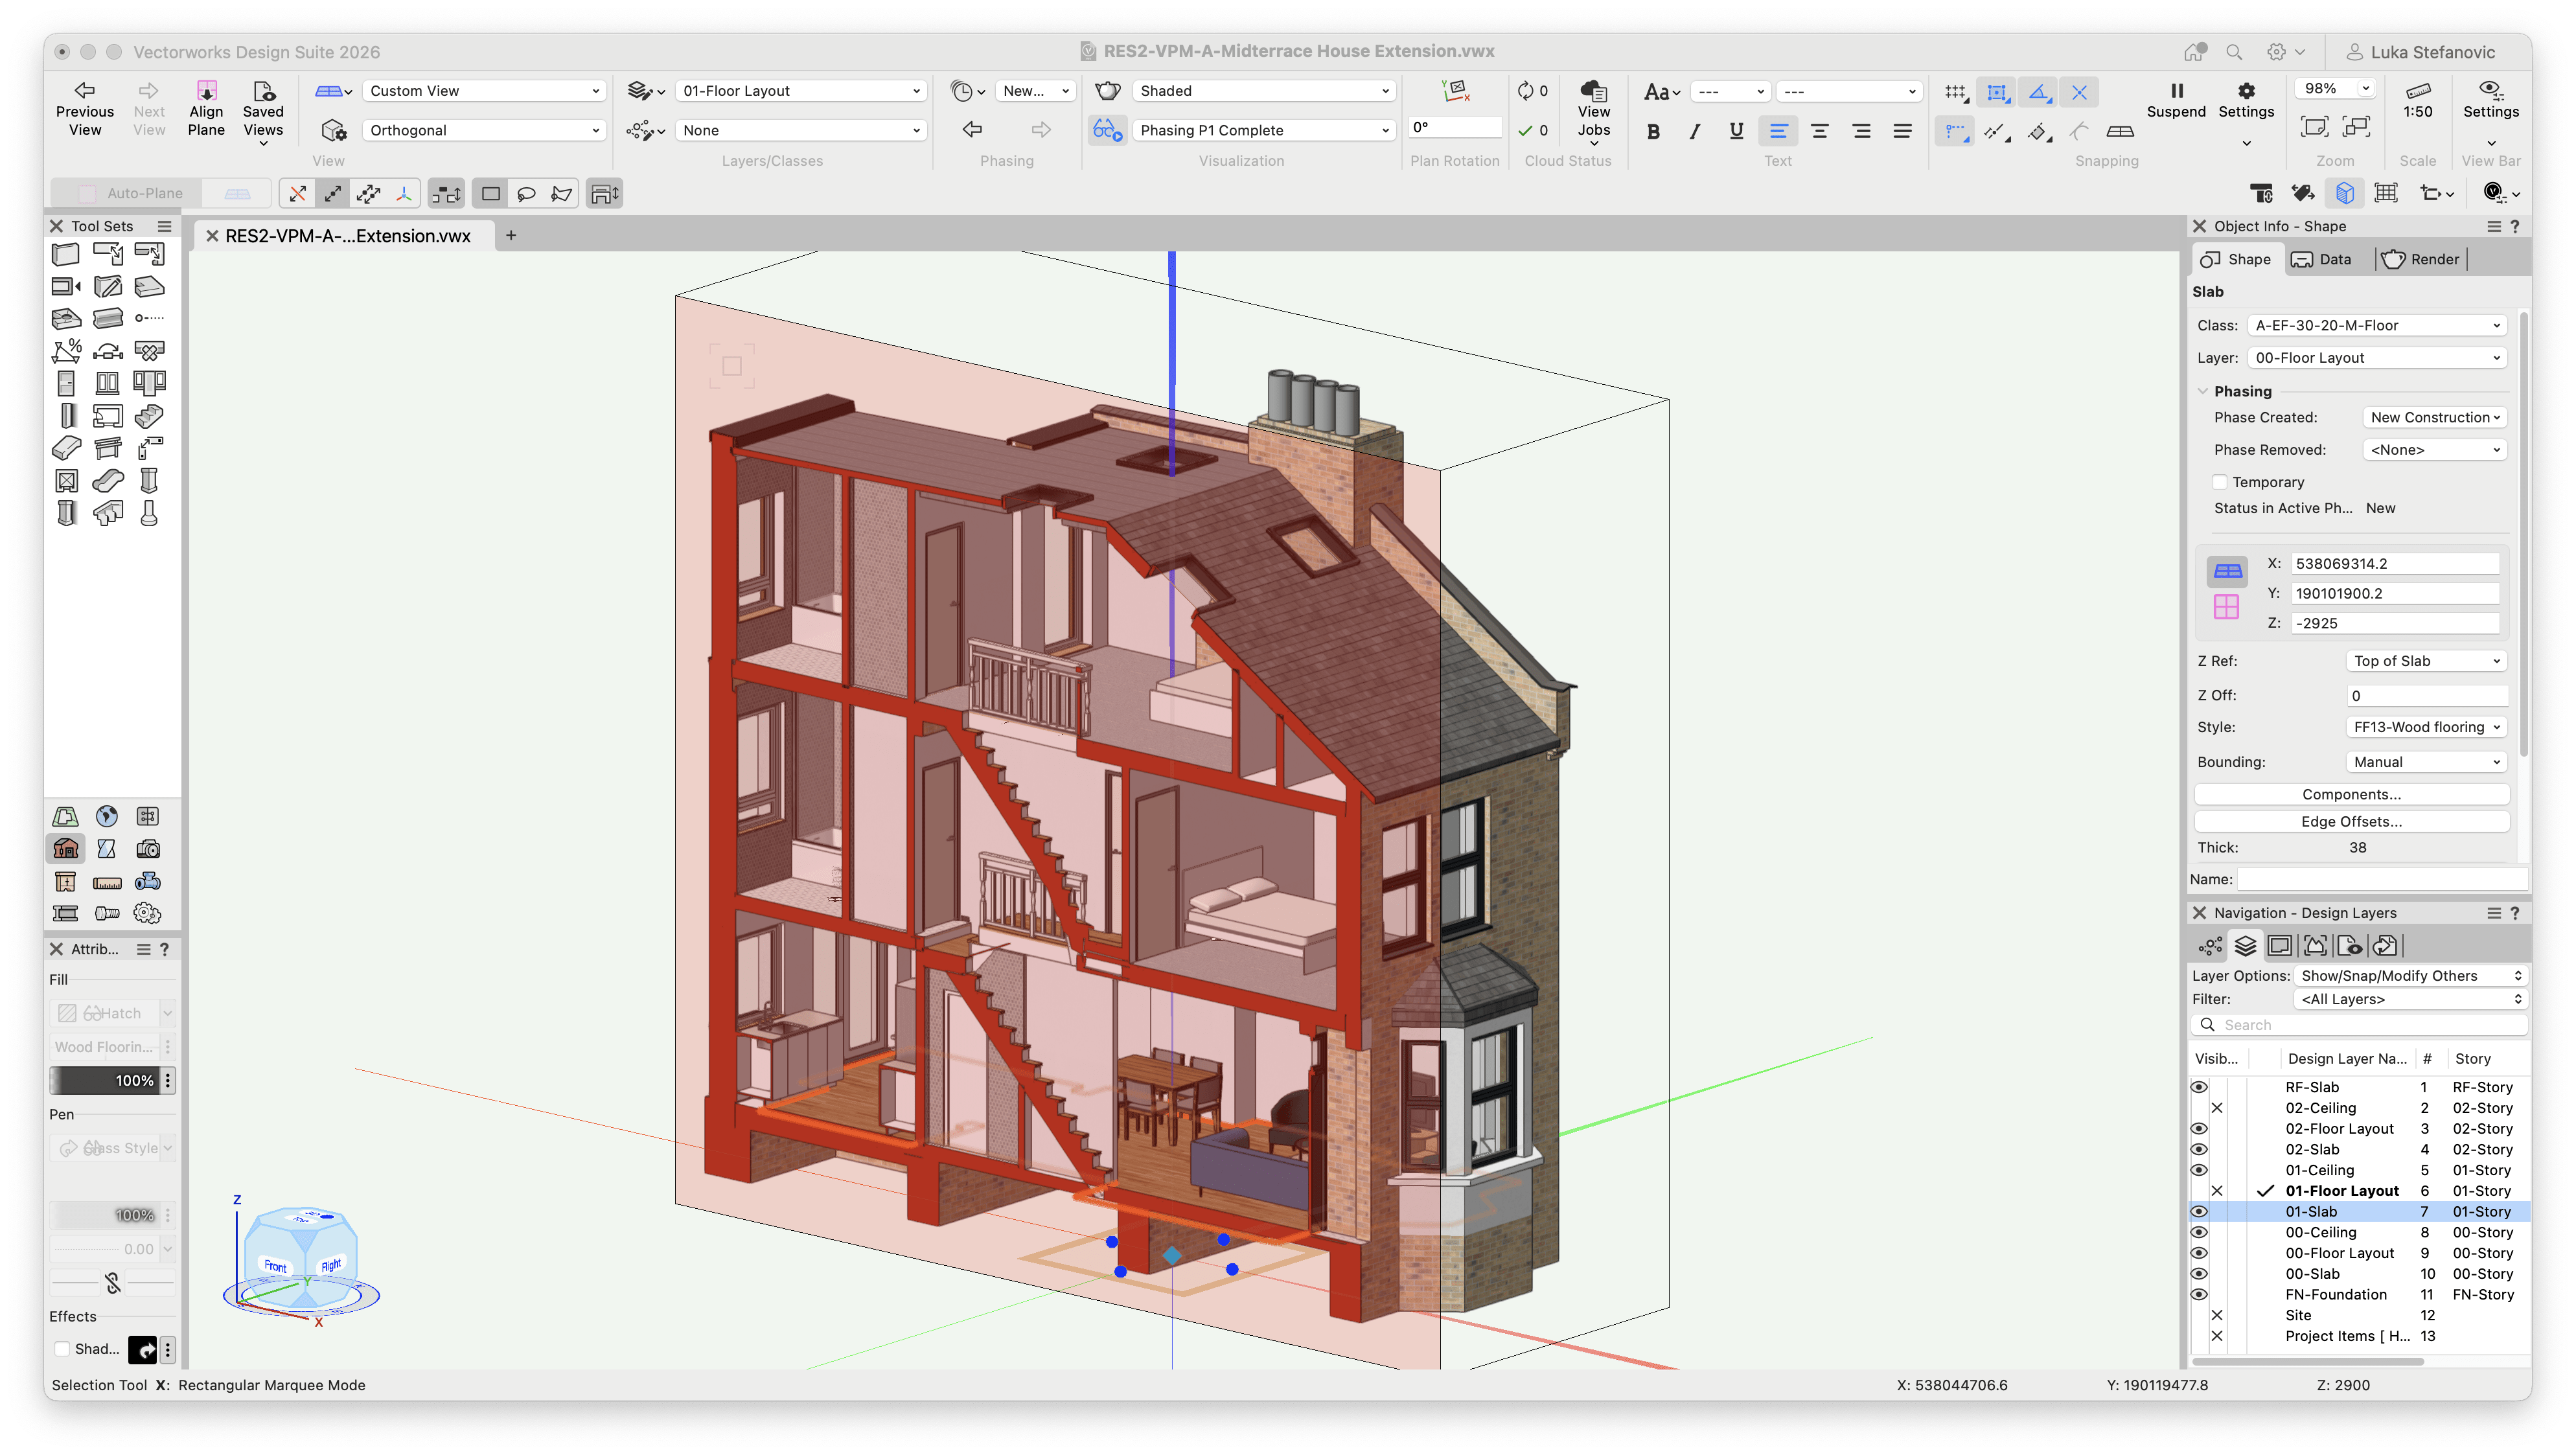This screenshot has width=2576, height=1455.
Task: Open the Layer Options dropdown
Action: tap(2410, 976)
